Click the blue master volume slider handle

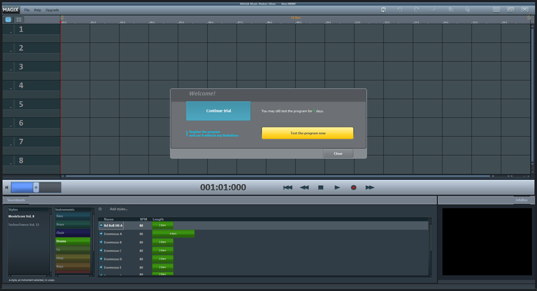pyautogui.click(x=36, y=187)
